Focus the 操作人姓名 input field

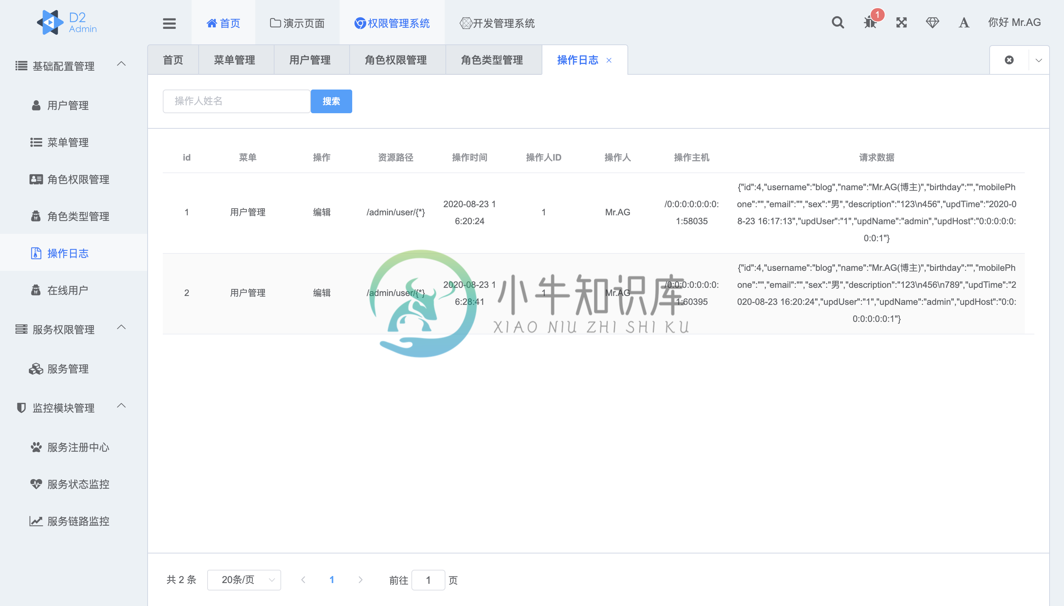pos(236,101)
